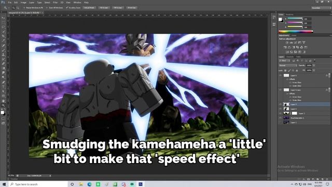Screen dimensions: 332x187
Task: Open the Image menu
Action: (x=23, y=2)
